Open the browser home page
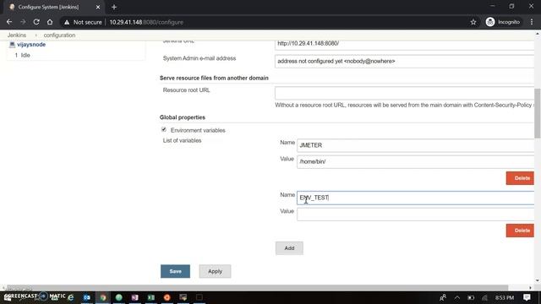This screenshot has height=304, width=541. [x=50, y=22]
